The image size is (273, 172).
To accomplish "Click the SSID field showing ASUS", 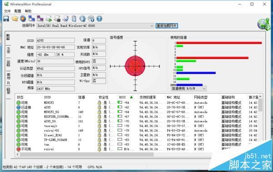I will [x=56, y=40].
